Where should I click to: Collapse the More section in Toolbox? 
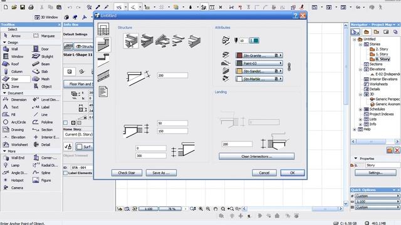pos(4,151)
